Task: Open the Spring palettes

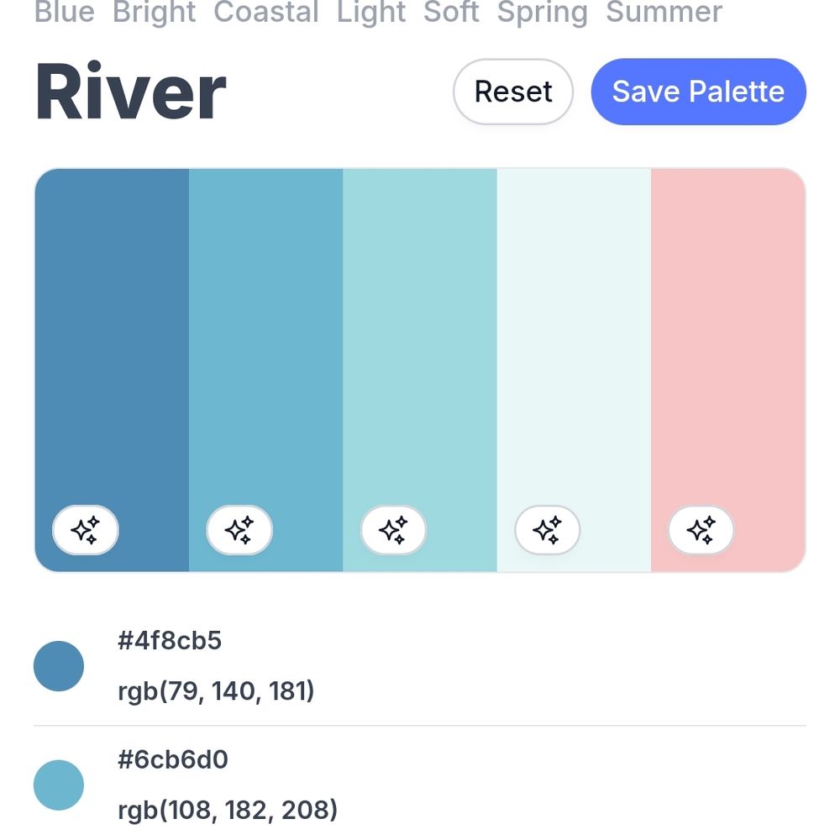Action: pyautogui.click(x=543, y=13)
